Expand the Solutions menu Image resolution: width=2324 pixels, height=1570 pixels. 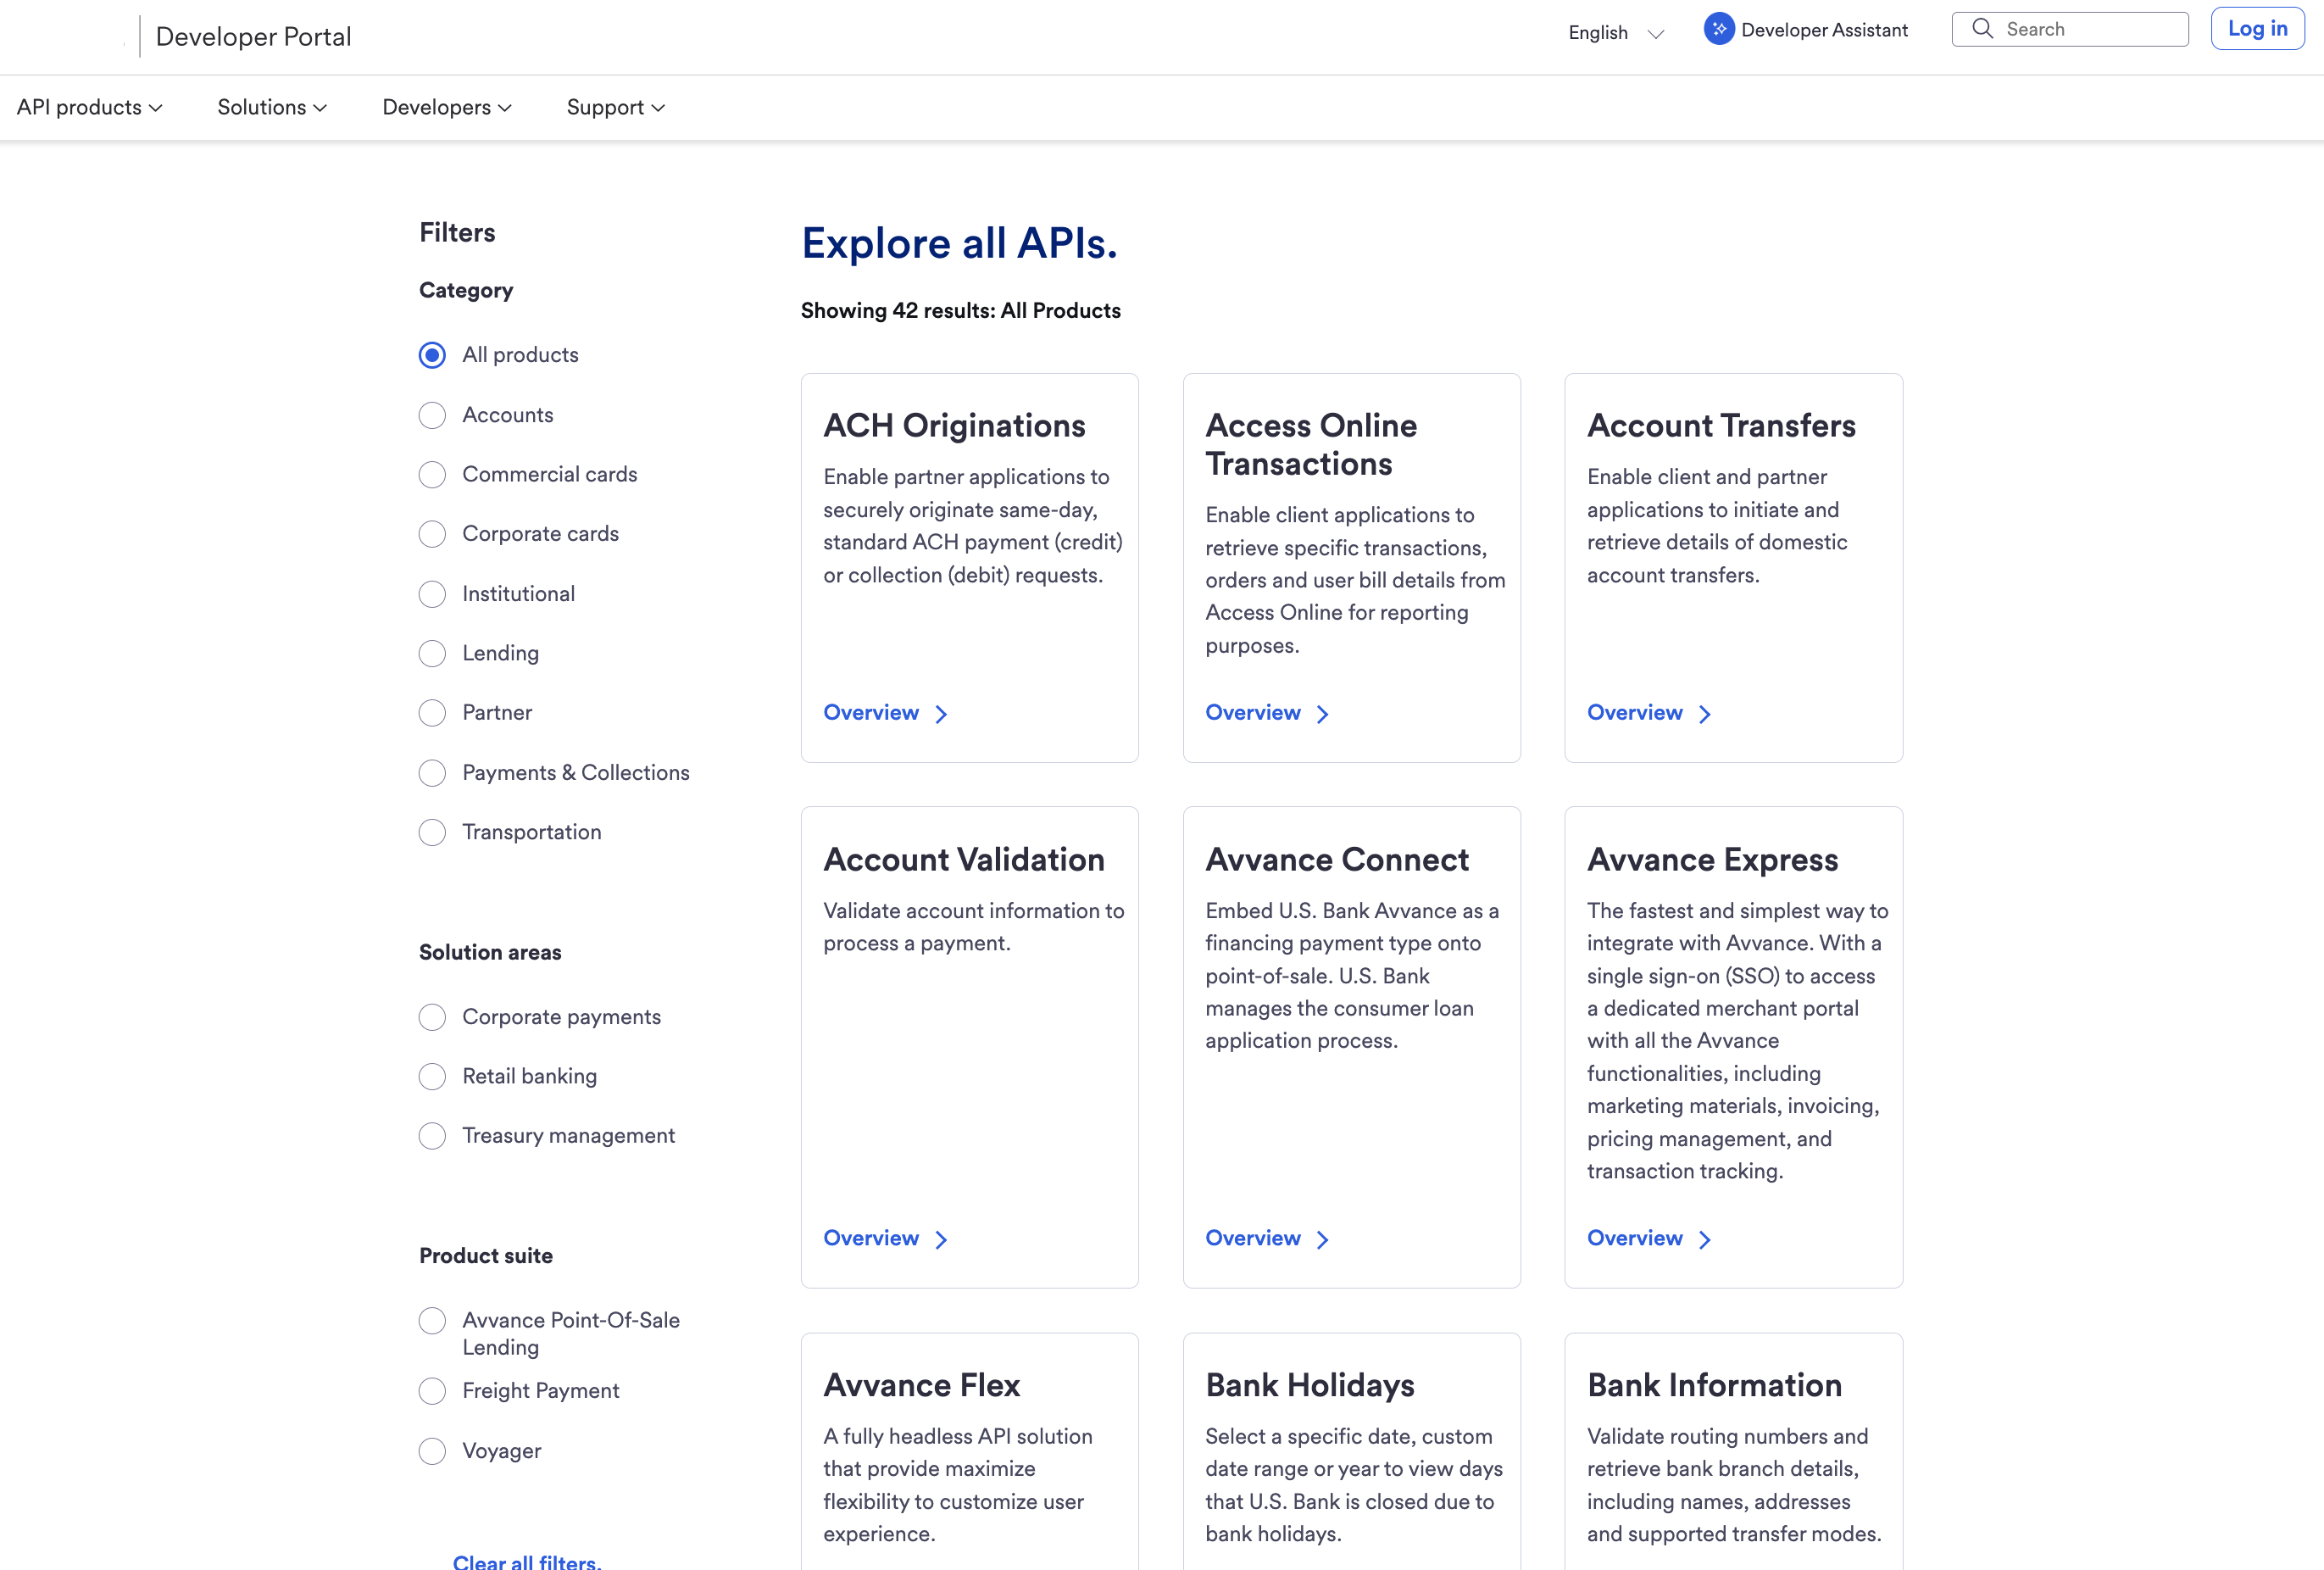point(272,107)
